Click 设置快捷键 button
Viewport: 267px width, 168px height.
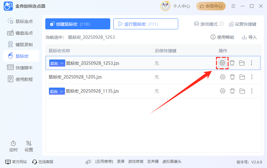pyautogui.click(x=243, y=24)
